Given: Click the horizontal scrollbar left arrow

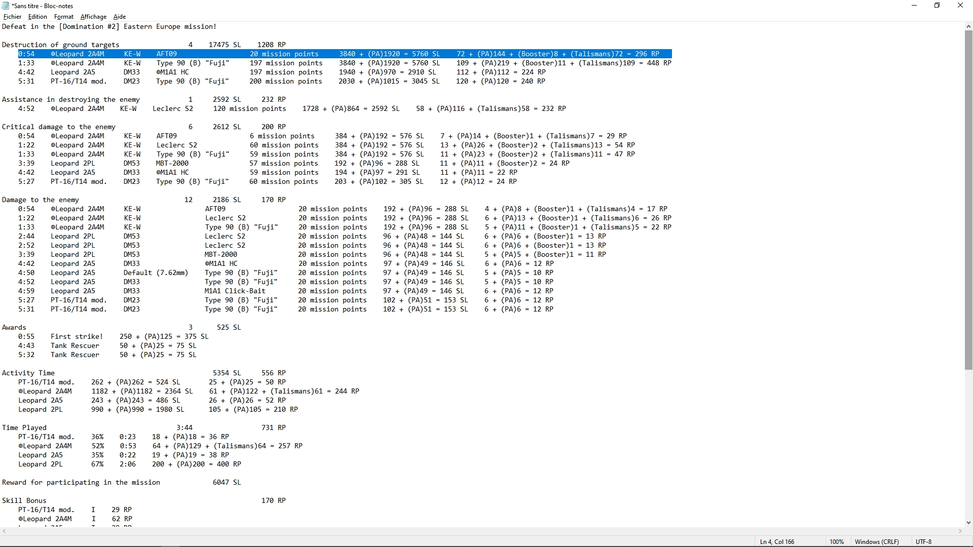Looking at the screenshot, I should (5, 531).
